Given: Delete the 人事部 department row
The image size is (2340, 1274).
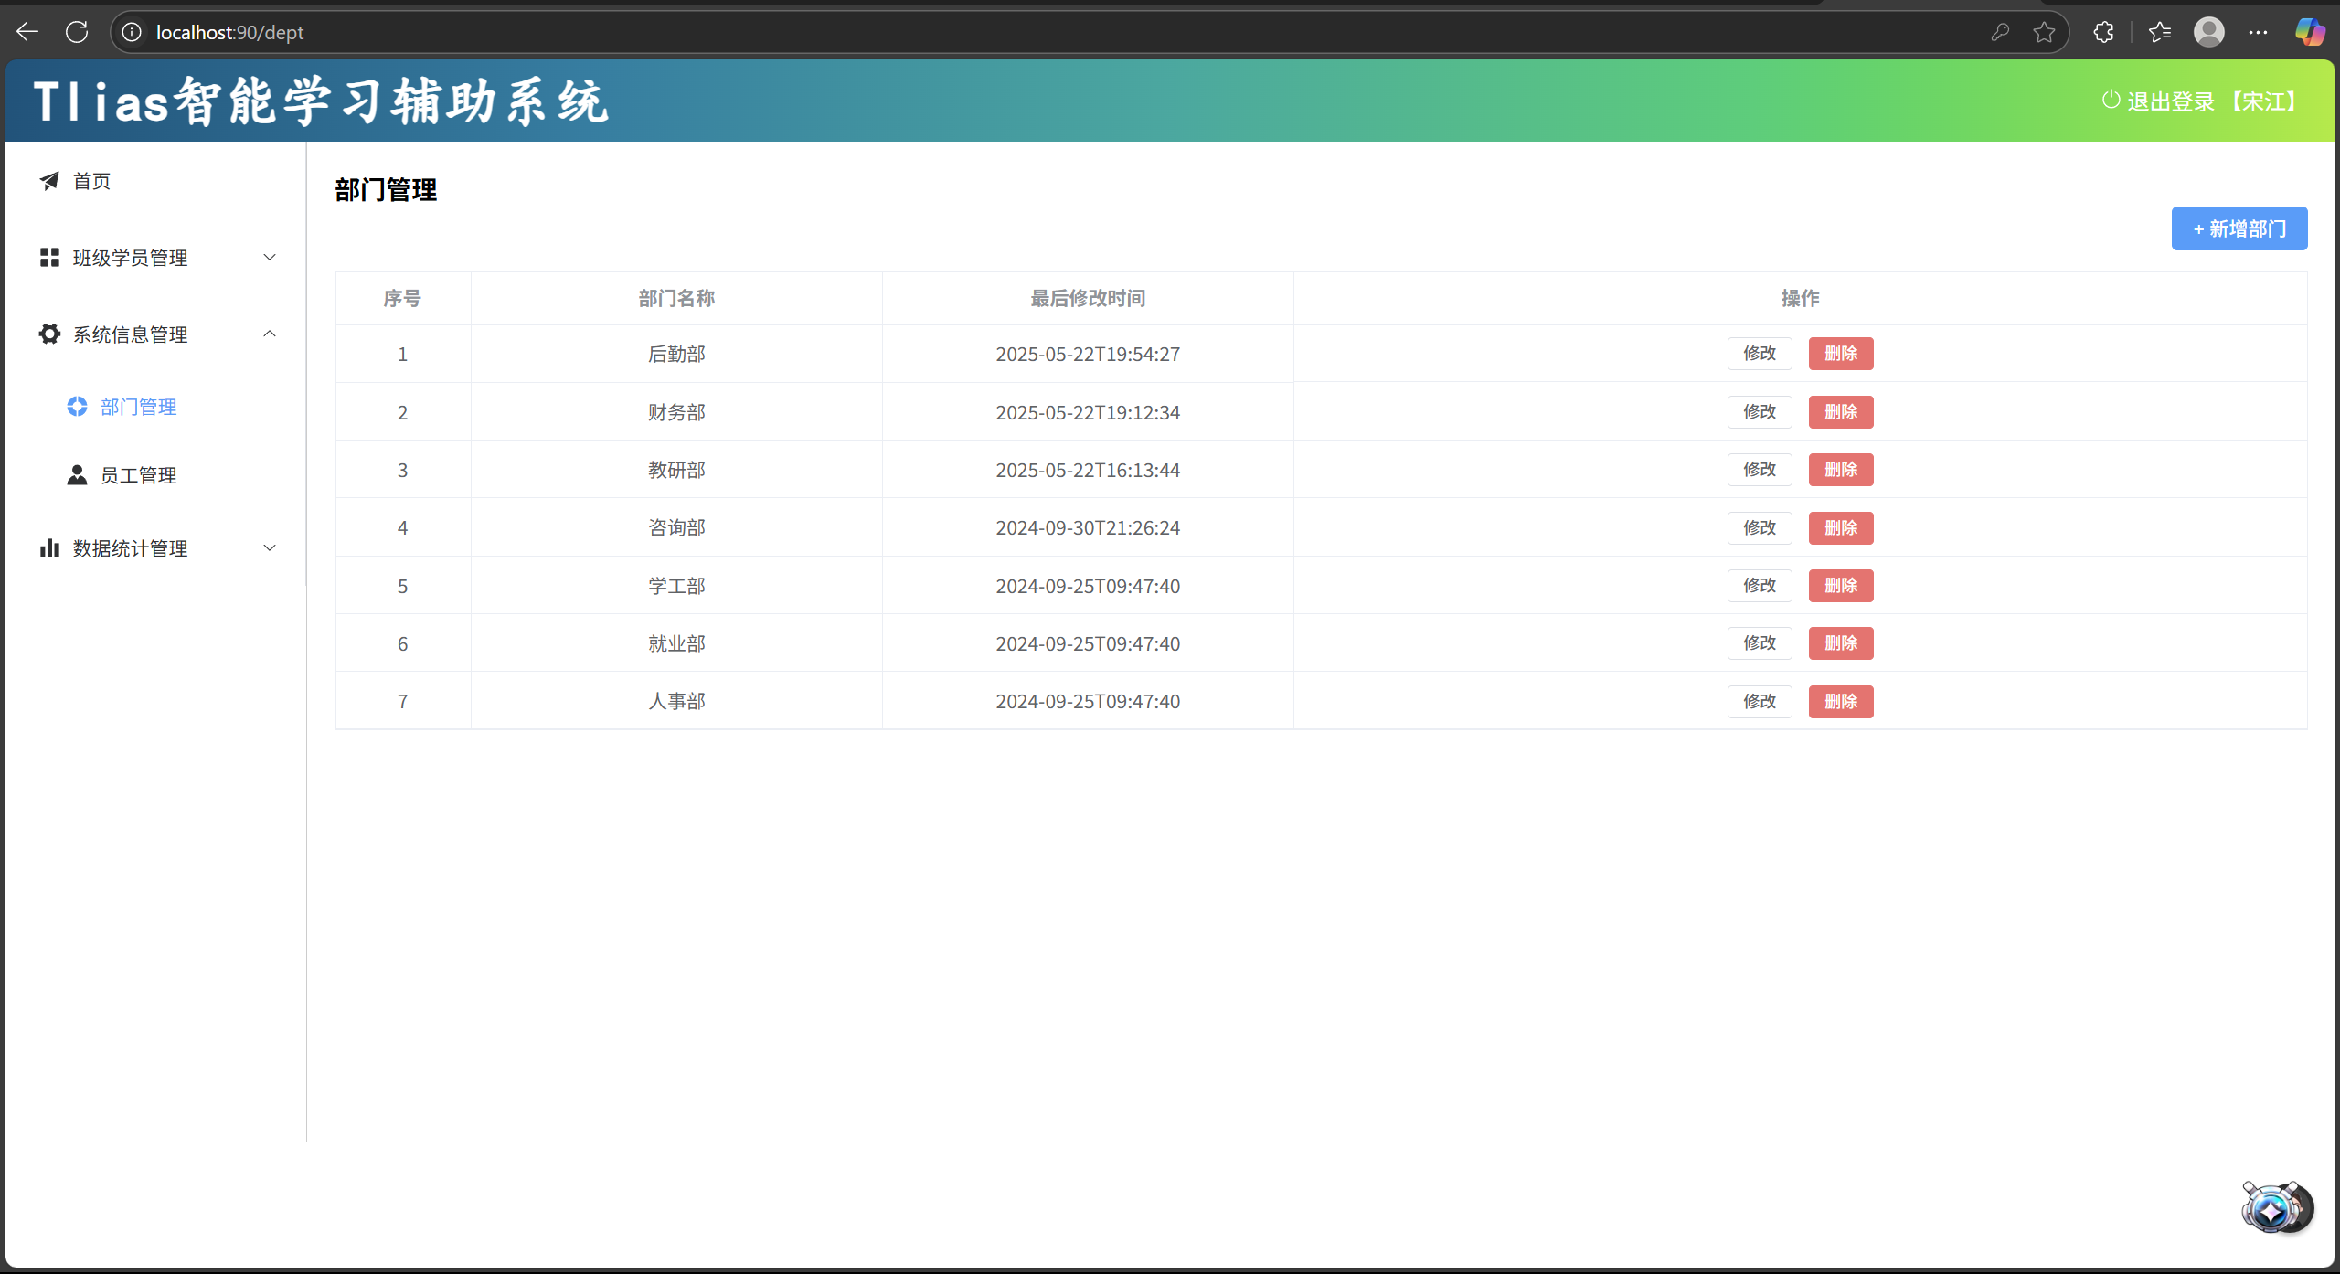Looking at the screenshot, I should pos(1840,702).
